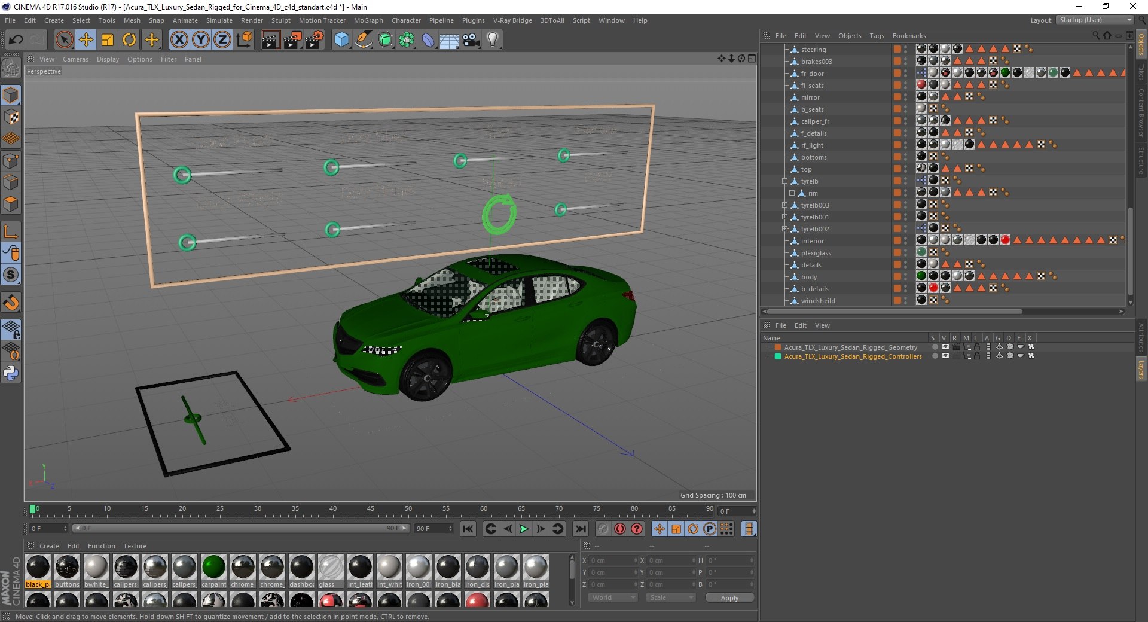1148x622 pixels.
Task: Expand the tyrelb003 tree node
Action: point(785,205)
